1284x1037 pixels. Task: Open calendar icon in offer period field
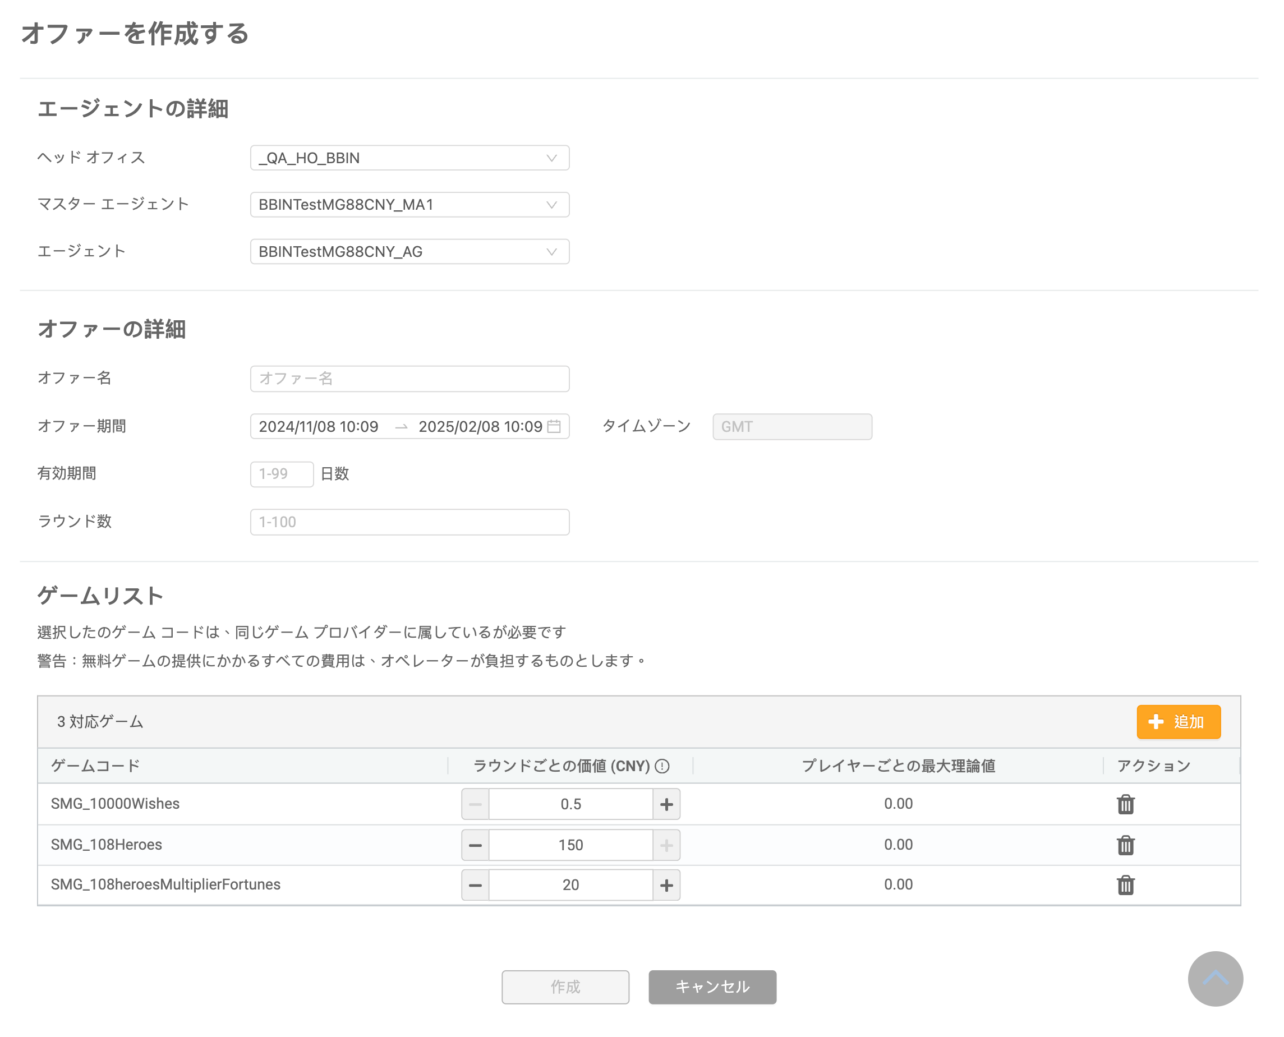point(554,426)
